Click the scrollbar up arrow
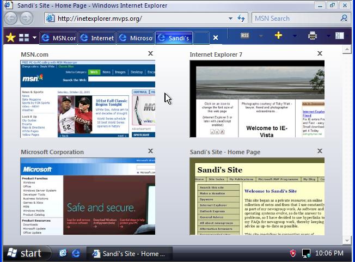 (x=347, y=49)
